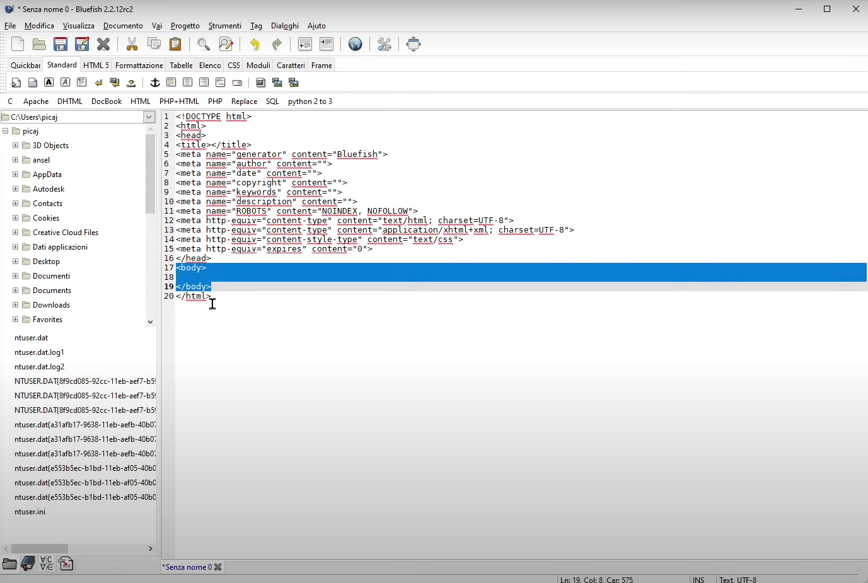868x583 pixels.
Task: Open Find with magnifying glass icon
Action: click(204, 44)
